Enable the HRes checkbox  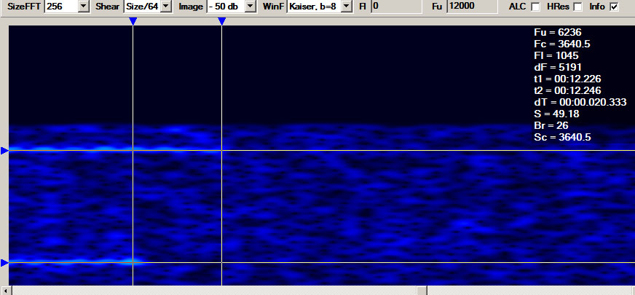pos(578,7)
